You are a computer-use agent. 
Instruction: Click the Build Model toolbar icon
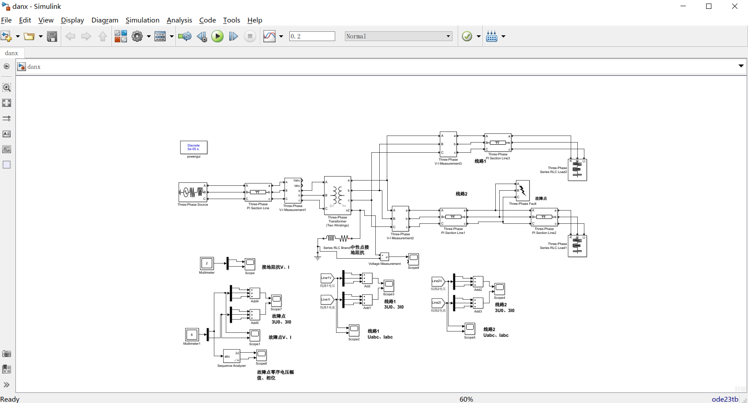pos(492,36)
